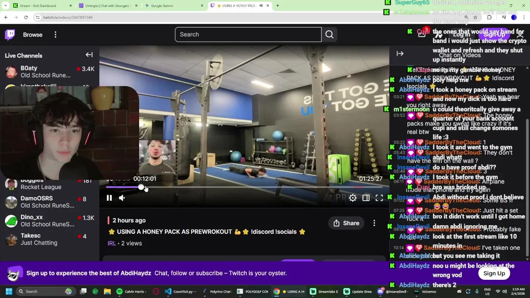Click the IRL category link
The width and height of the screenshot is (530, 298).
(112, 243)
